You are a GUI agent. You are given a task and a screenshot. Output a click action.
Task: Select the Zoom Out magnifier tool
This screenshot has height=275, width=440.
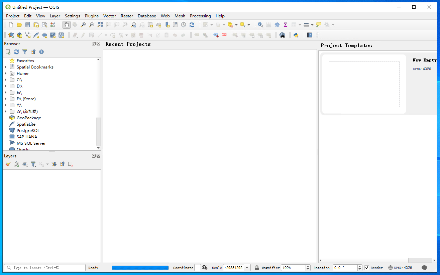point(92,25)
